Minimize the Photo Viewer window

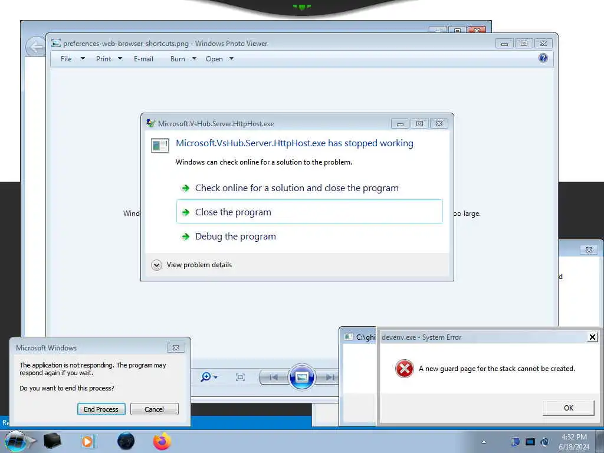(504, 44)
